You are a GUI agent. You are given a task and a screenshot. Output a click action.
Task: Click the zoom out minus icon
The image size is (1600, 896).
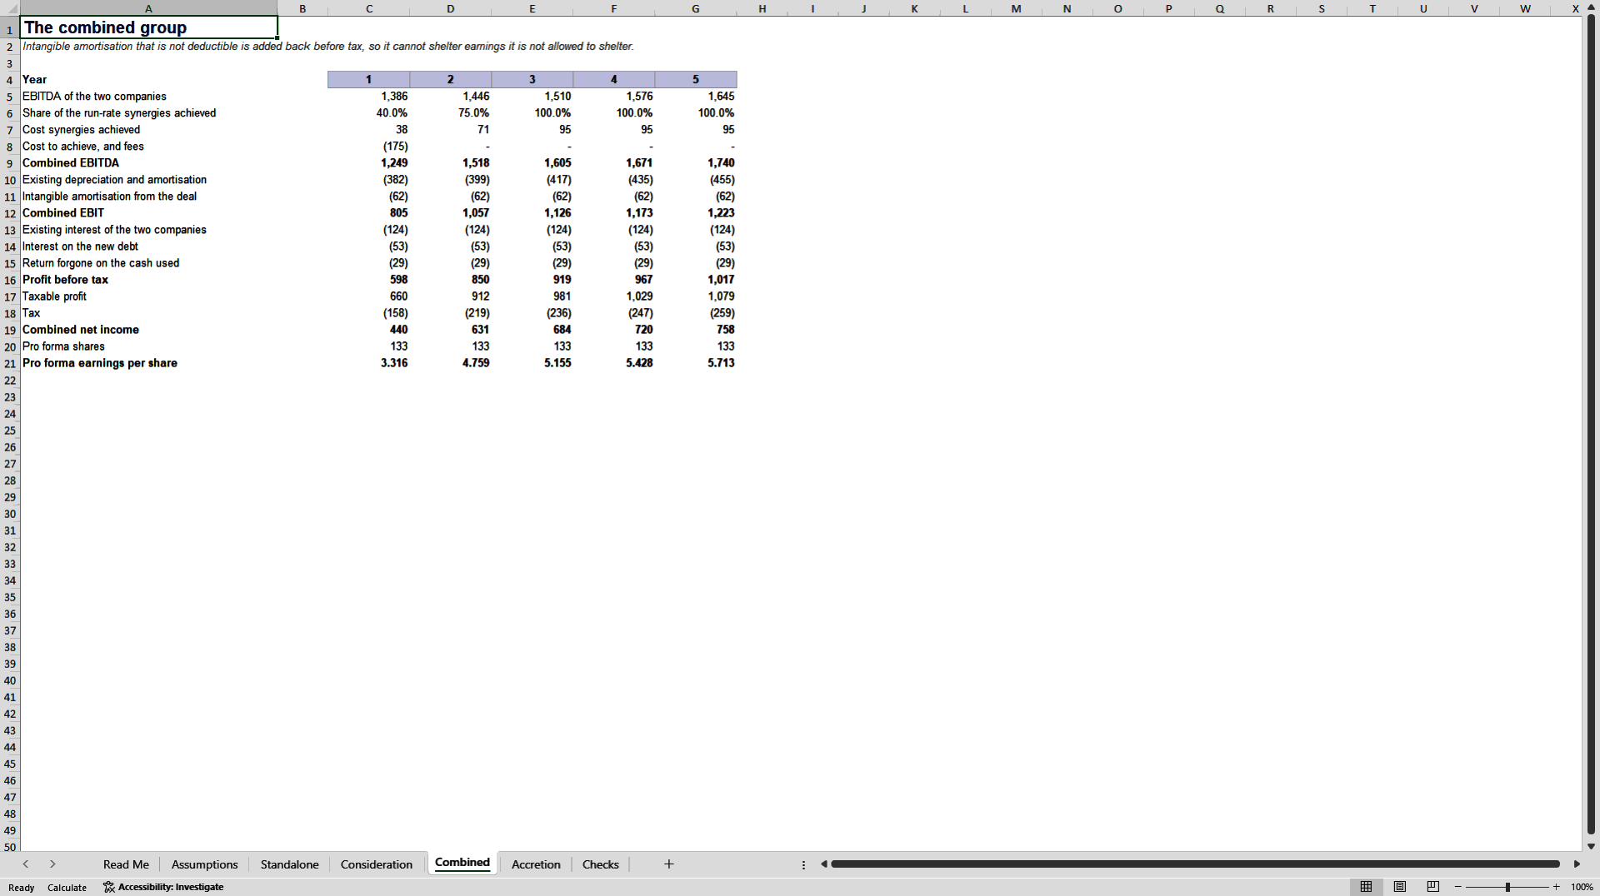point(1458,887)
